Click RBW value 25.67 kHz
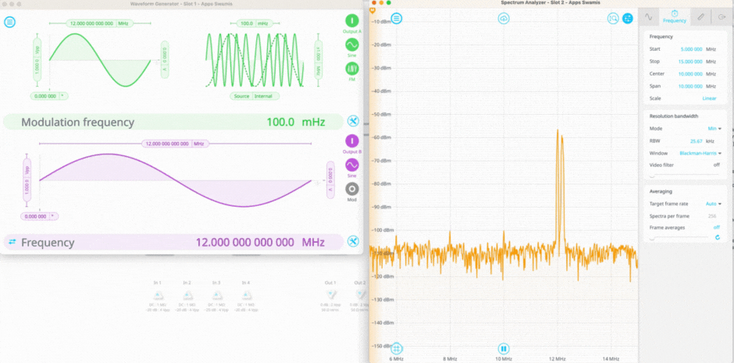Screen dimensions: 734x363 coord(696,141)
